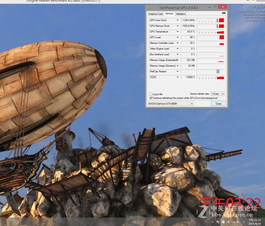Switch to the Graphics Card tab
265x226 pixels.
155,14
